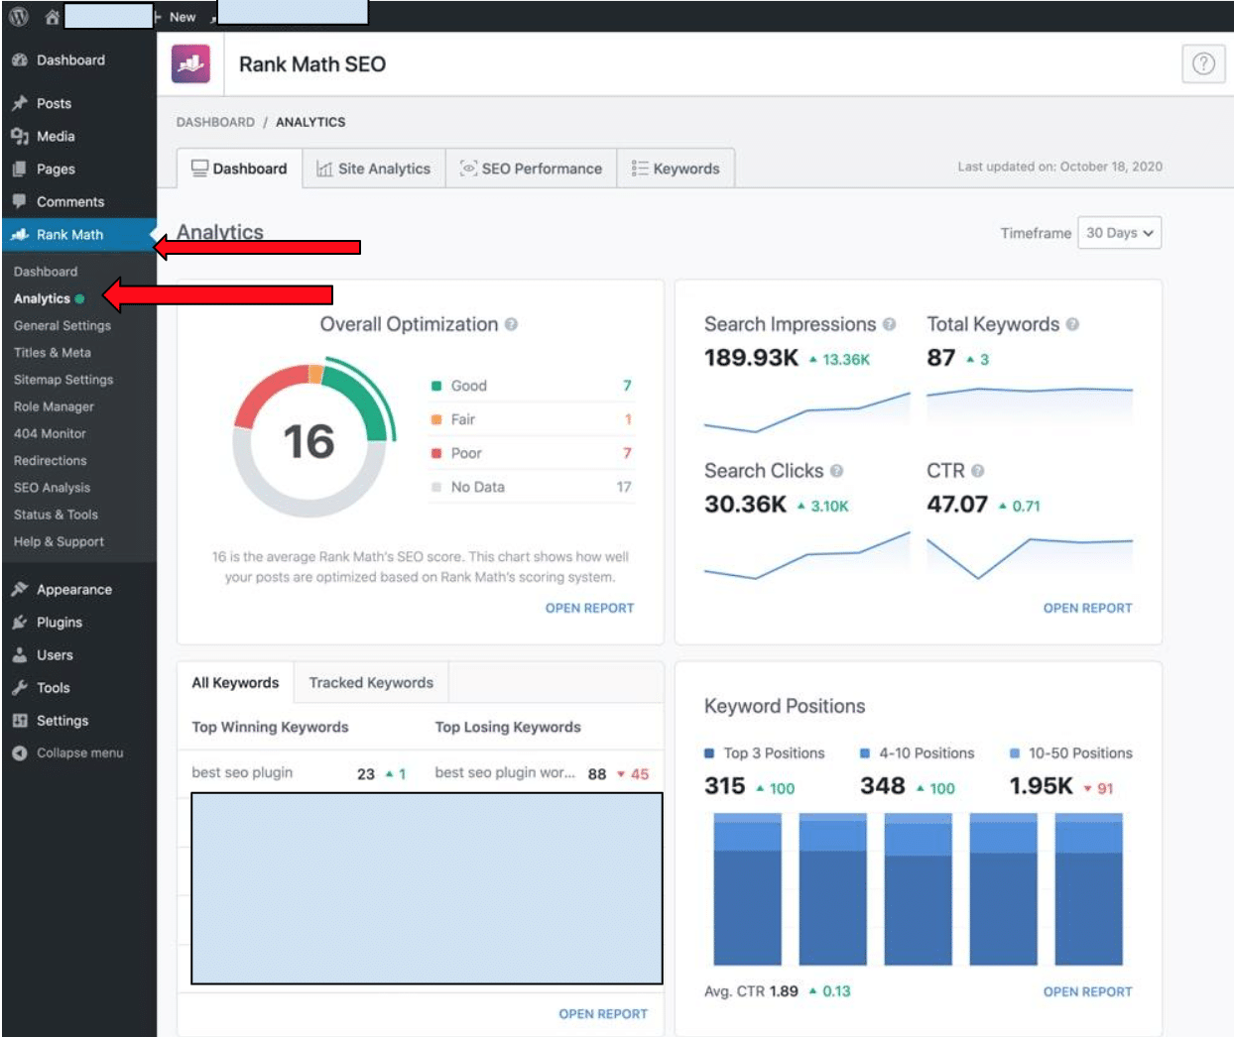Click the Posts pin icon in sidebar
Viewport: 1234px width, 1037px height.
[20, 103]
